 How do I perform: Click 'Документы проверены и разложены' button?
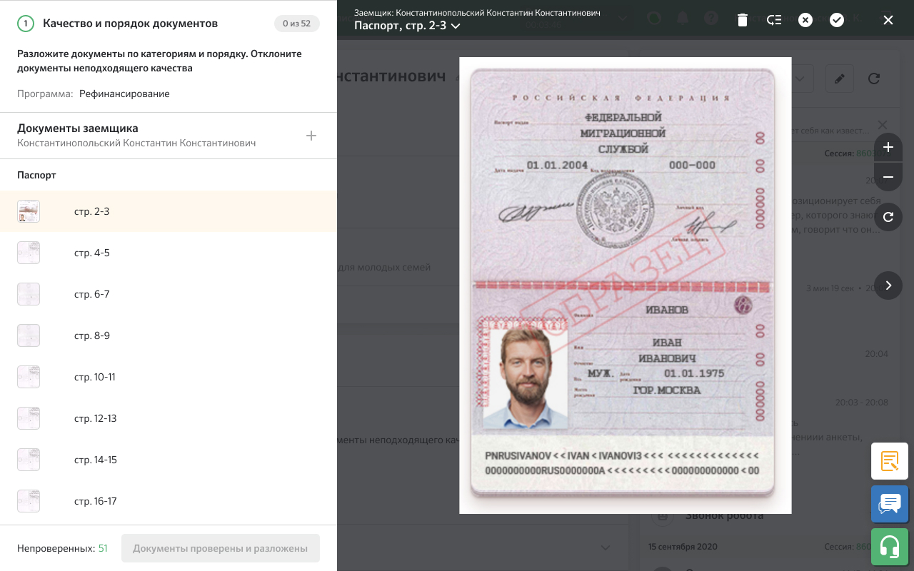click(x=221, y=548)
